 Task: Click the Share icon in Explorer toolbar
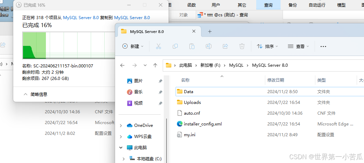[225, 46]
